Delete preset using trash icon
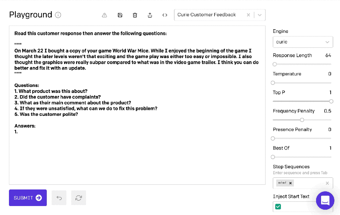Image resolution: width=340 pixels, height=215 pixels. tap(135, 15)
